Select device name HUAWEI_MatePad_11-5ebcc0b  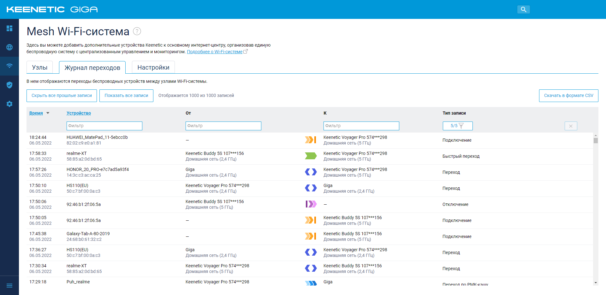point(97,137)
